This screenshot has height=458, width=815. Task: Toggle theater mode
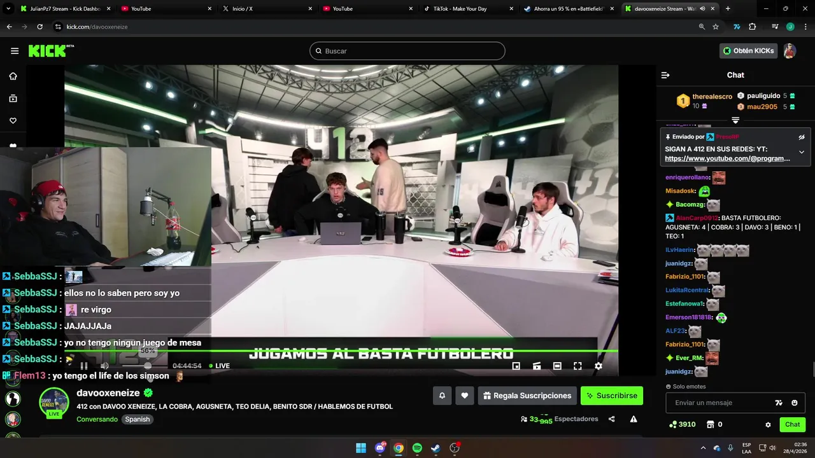557,366
